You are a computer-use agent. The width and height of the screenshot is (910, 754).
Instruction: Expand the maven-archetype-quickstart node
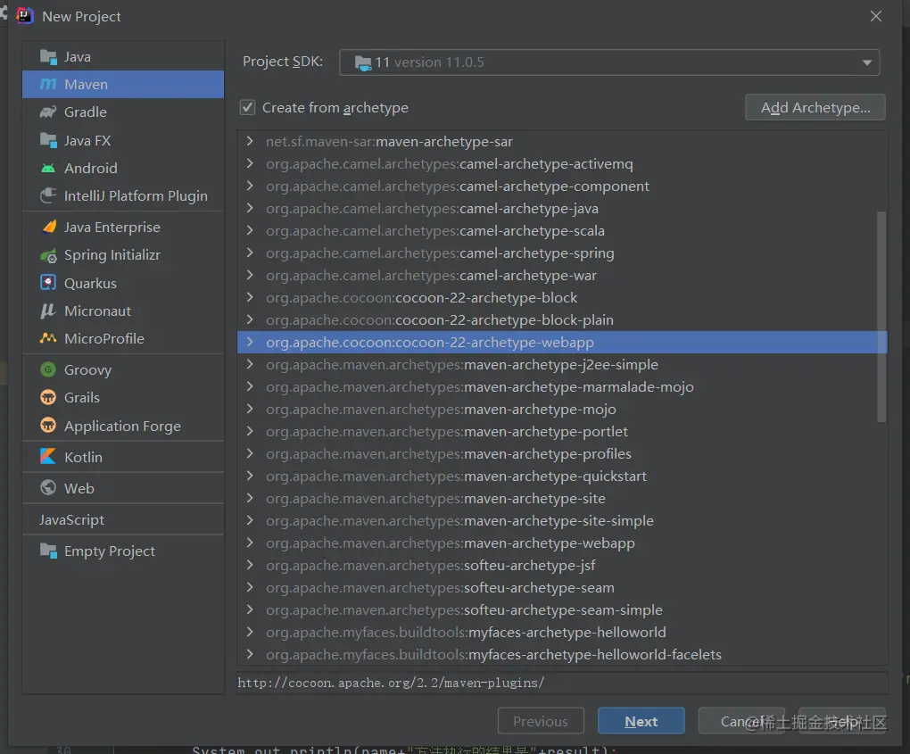coord(250,476)
